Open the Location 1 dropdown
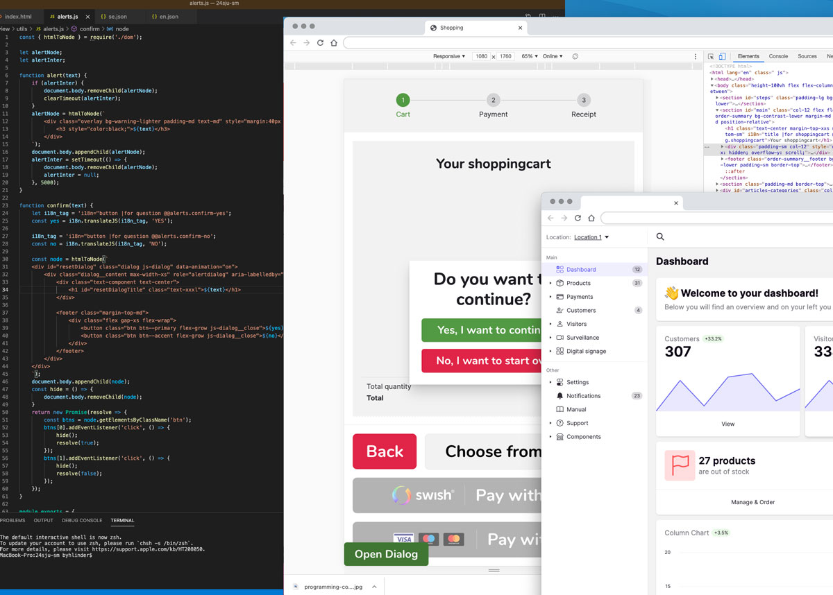The width and height of the screenshot is (833, 595). click(591, 237)
